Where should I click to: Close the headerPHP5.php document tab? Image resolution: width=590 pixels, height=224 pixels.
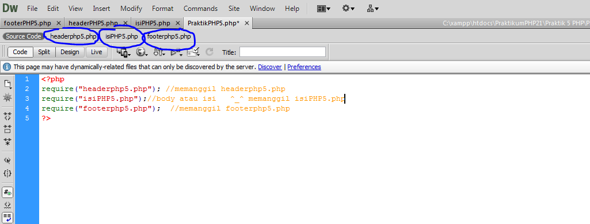[125, 23]
